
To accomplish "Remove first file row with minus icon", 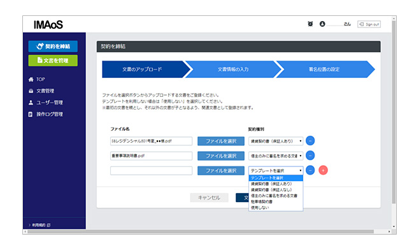I will [x=310, y=141].
